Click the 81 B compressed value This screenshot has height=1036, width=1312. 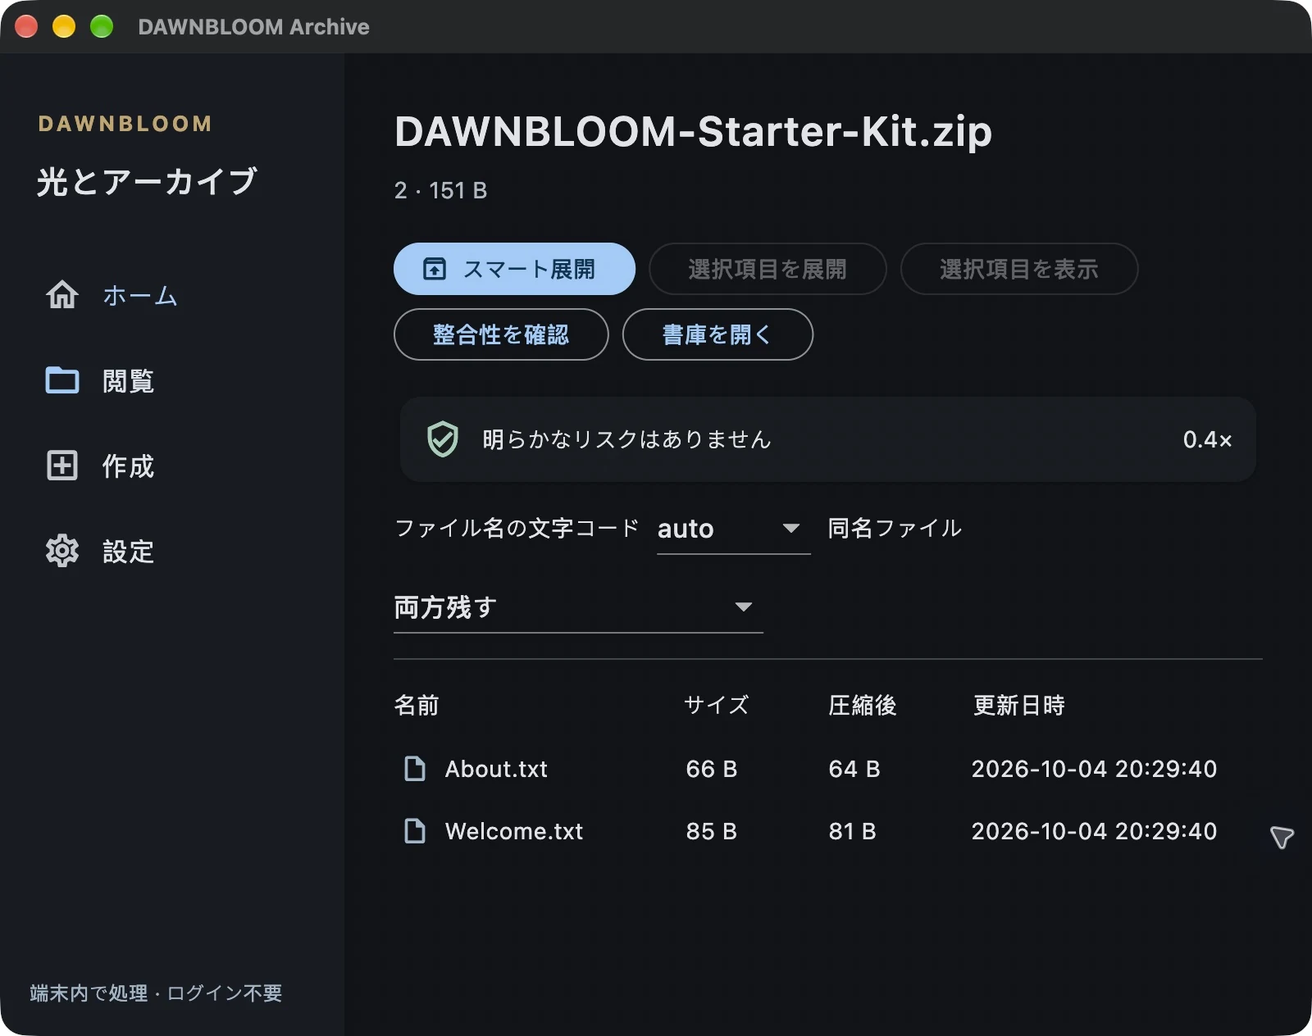click(853, 831)
